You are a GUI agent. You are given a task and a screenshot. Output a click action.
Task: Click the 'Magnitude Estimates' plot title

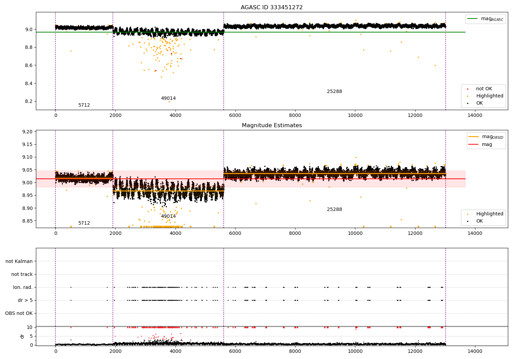(x=272, y=125)
